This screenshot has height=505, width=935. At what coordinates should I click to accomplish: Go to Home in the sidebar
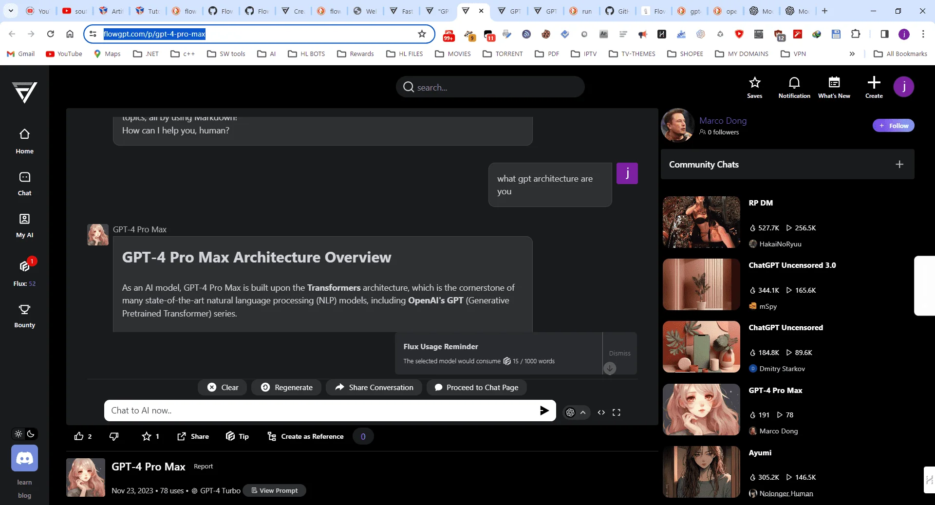[x=24, y=141]
